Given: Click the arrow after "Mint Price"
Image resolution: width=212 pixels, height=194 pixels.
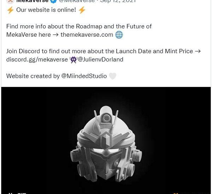Looking at the screenshot, I should click(x=198, y=51).
